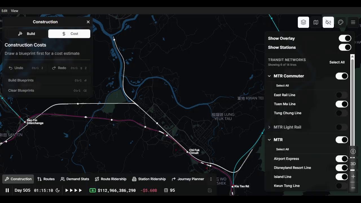Switch to the Cost tab

(69, 34)
